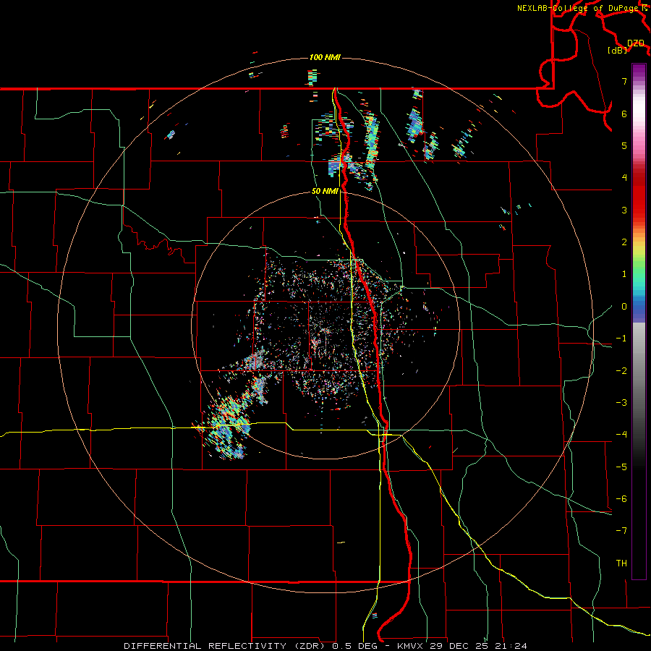Image resolution: width=651 pixels, height=651 pixels.
Task: Click the 3 value on the dB scale
Action: (x=624, y=210)
